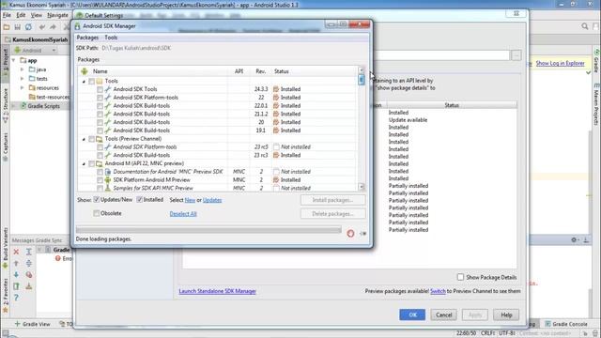This screenshot has width=601, height=338.
Task: Click the blue down arrow in Messages panel
Action: pos(16,275)
